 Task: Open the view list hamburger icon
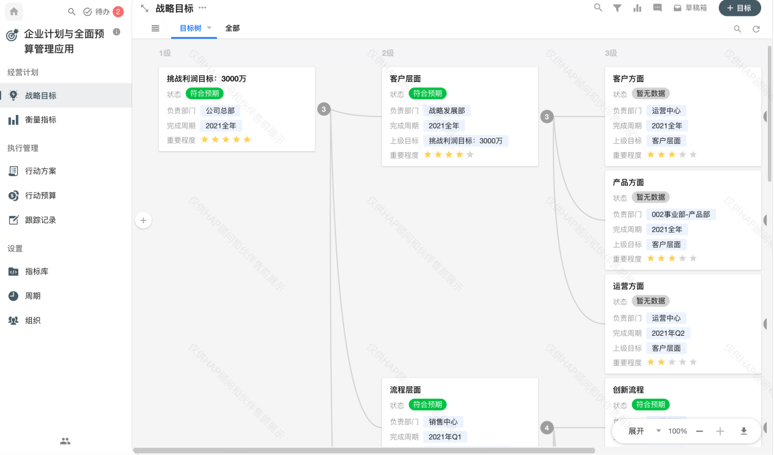(155, 28)
